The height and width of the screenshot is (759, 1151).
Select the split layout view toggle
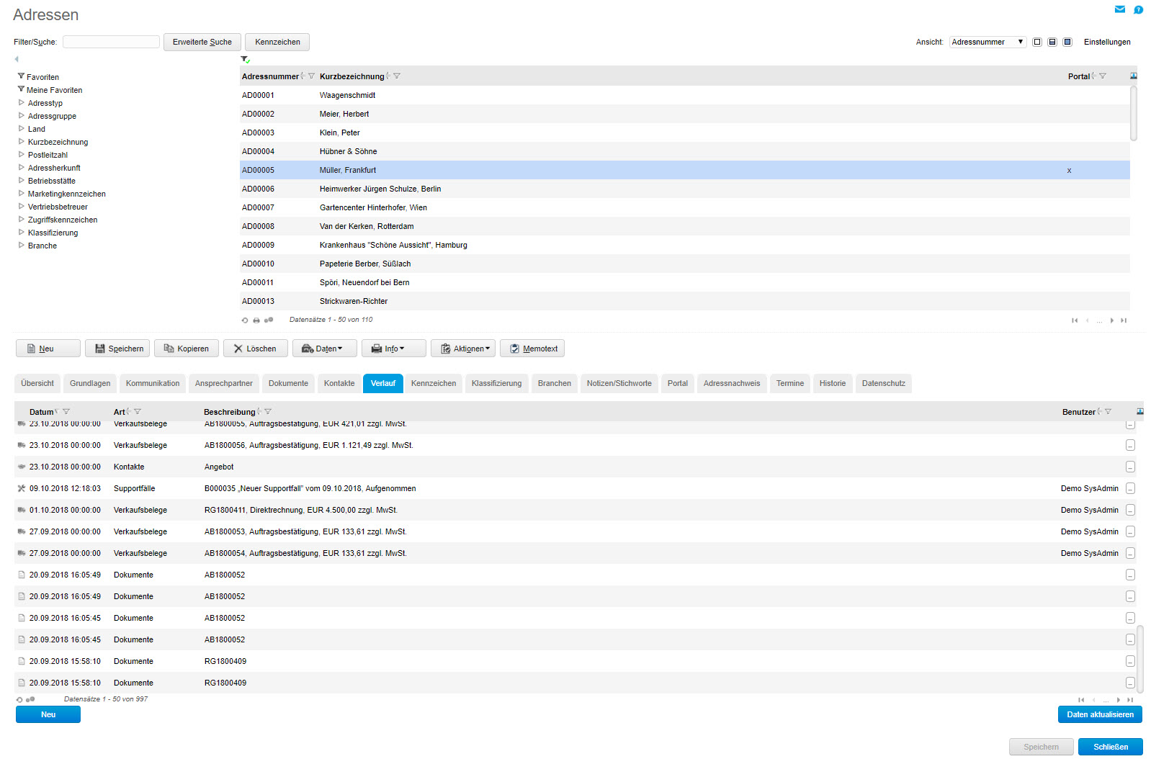(x=1052, y=42)
